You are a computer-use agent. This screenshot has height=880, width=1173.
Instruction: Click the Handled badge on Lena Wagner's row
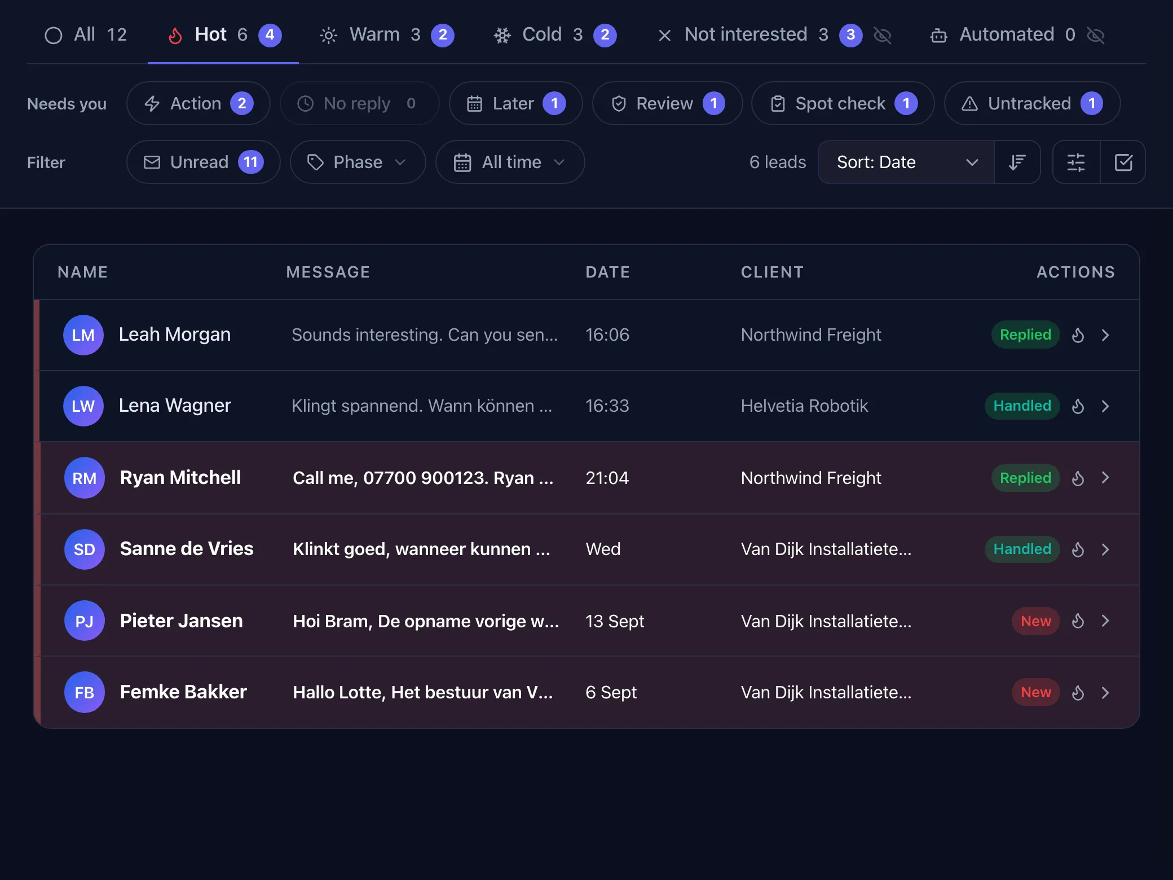click(x=1022, y=406)
